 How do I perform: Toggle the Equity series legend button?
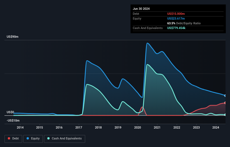pos(33,139)
